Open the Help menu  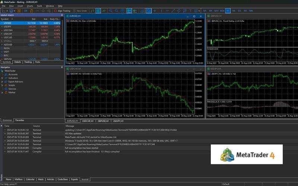(60, 6)
